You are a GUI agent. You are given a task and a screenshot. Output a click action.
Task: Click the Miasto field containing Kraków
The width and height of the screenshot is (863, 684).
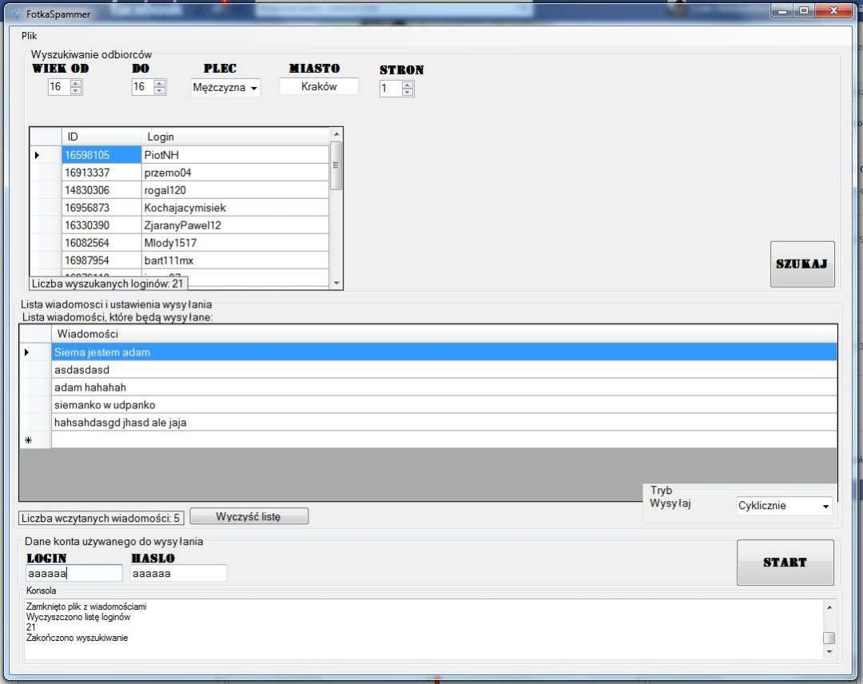click(x=319, y=86)
